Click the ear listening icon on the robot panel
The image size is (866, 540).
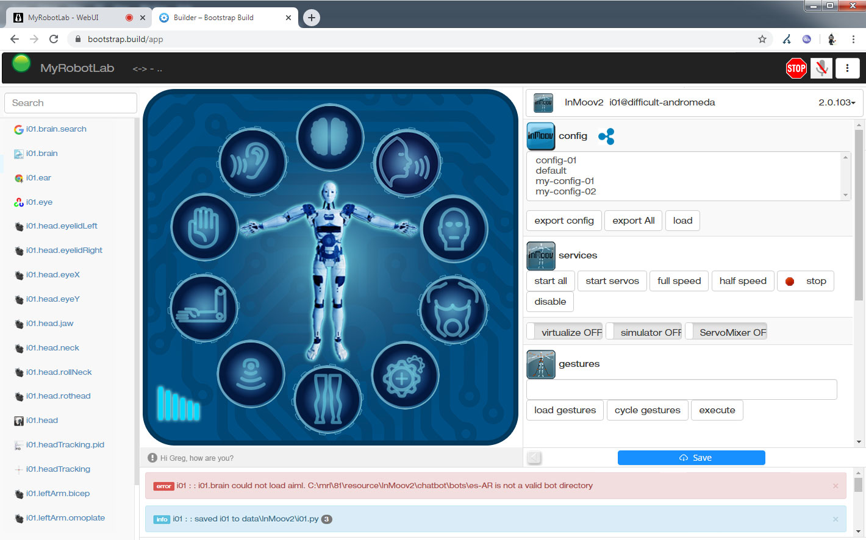[252, 163]
